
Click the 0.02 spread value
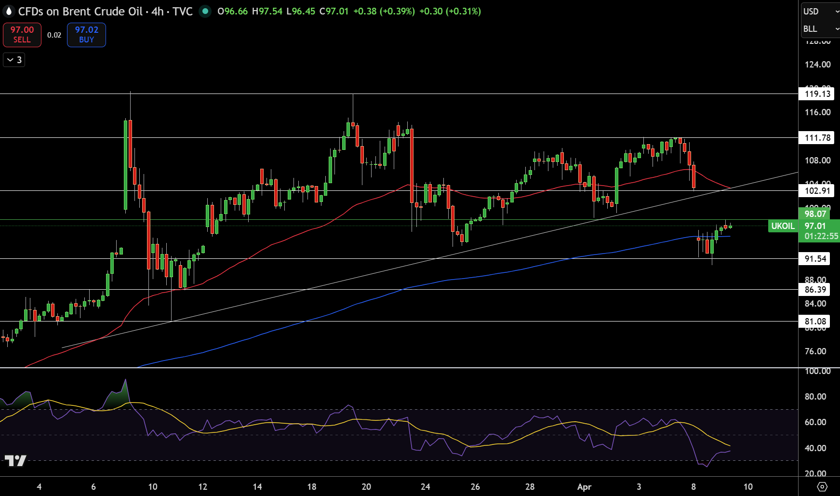click(x=54, y=35)
